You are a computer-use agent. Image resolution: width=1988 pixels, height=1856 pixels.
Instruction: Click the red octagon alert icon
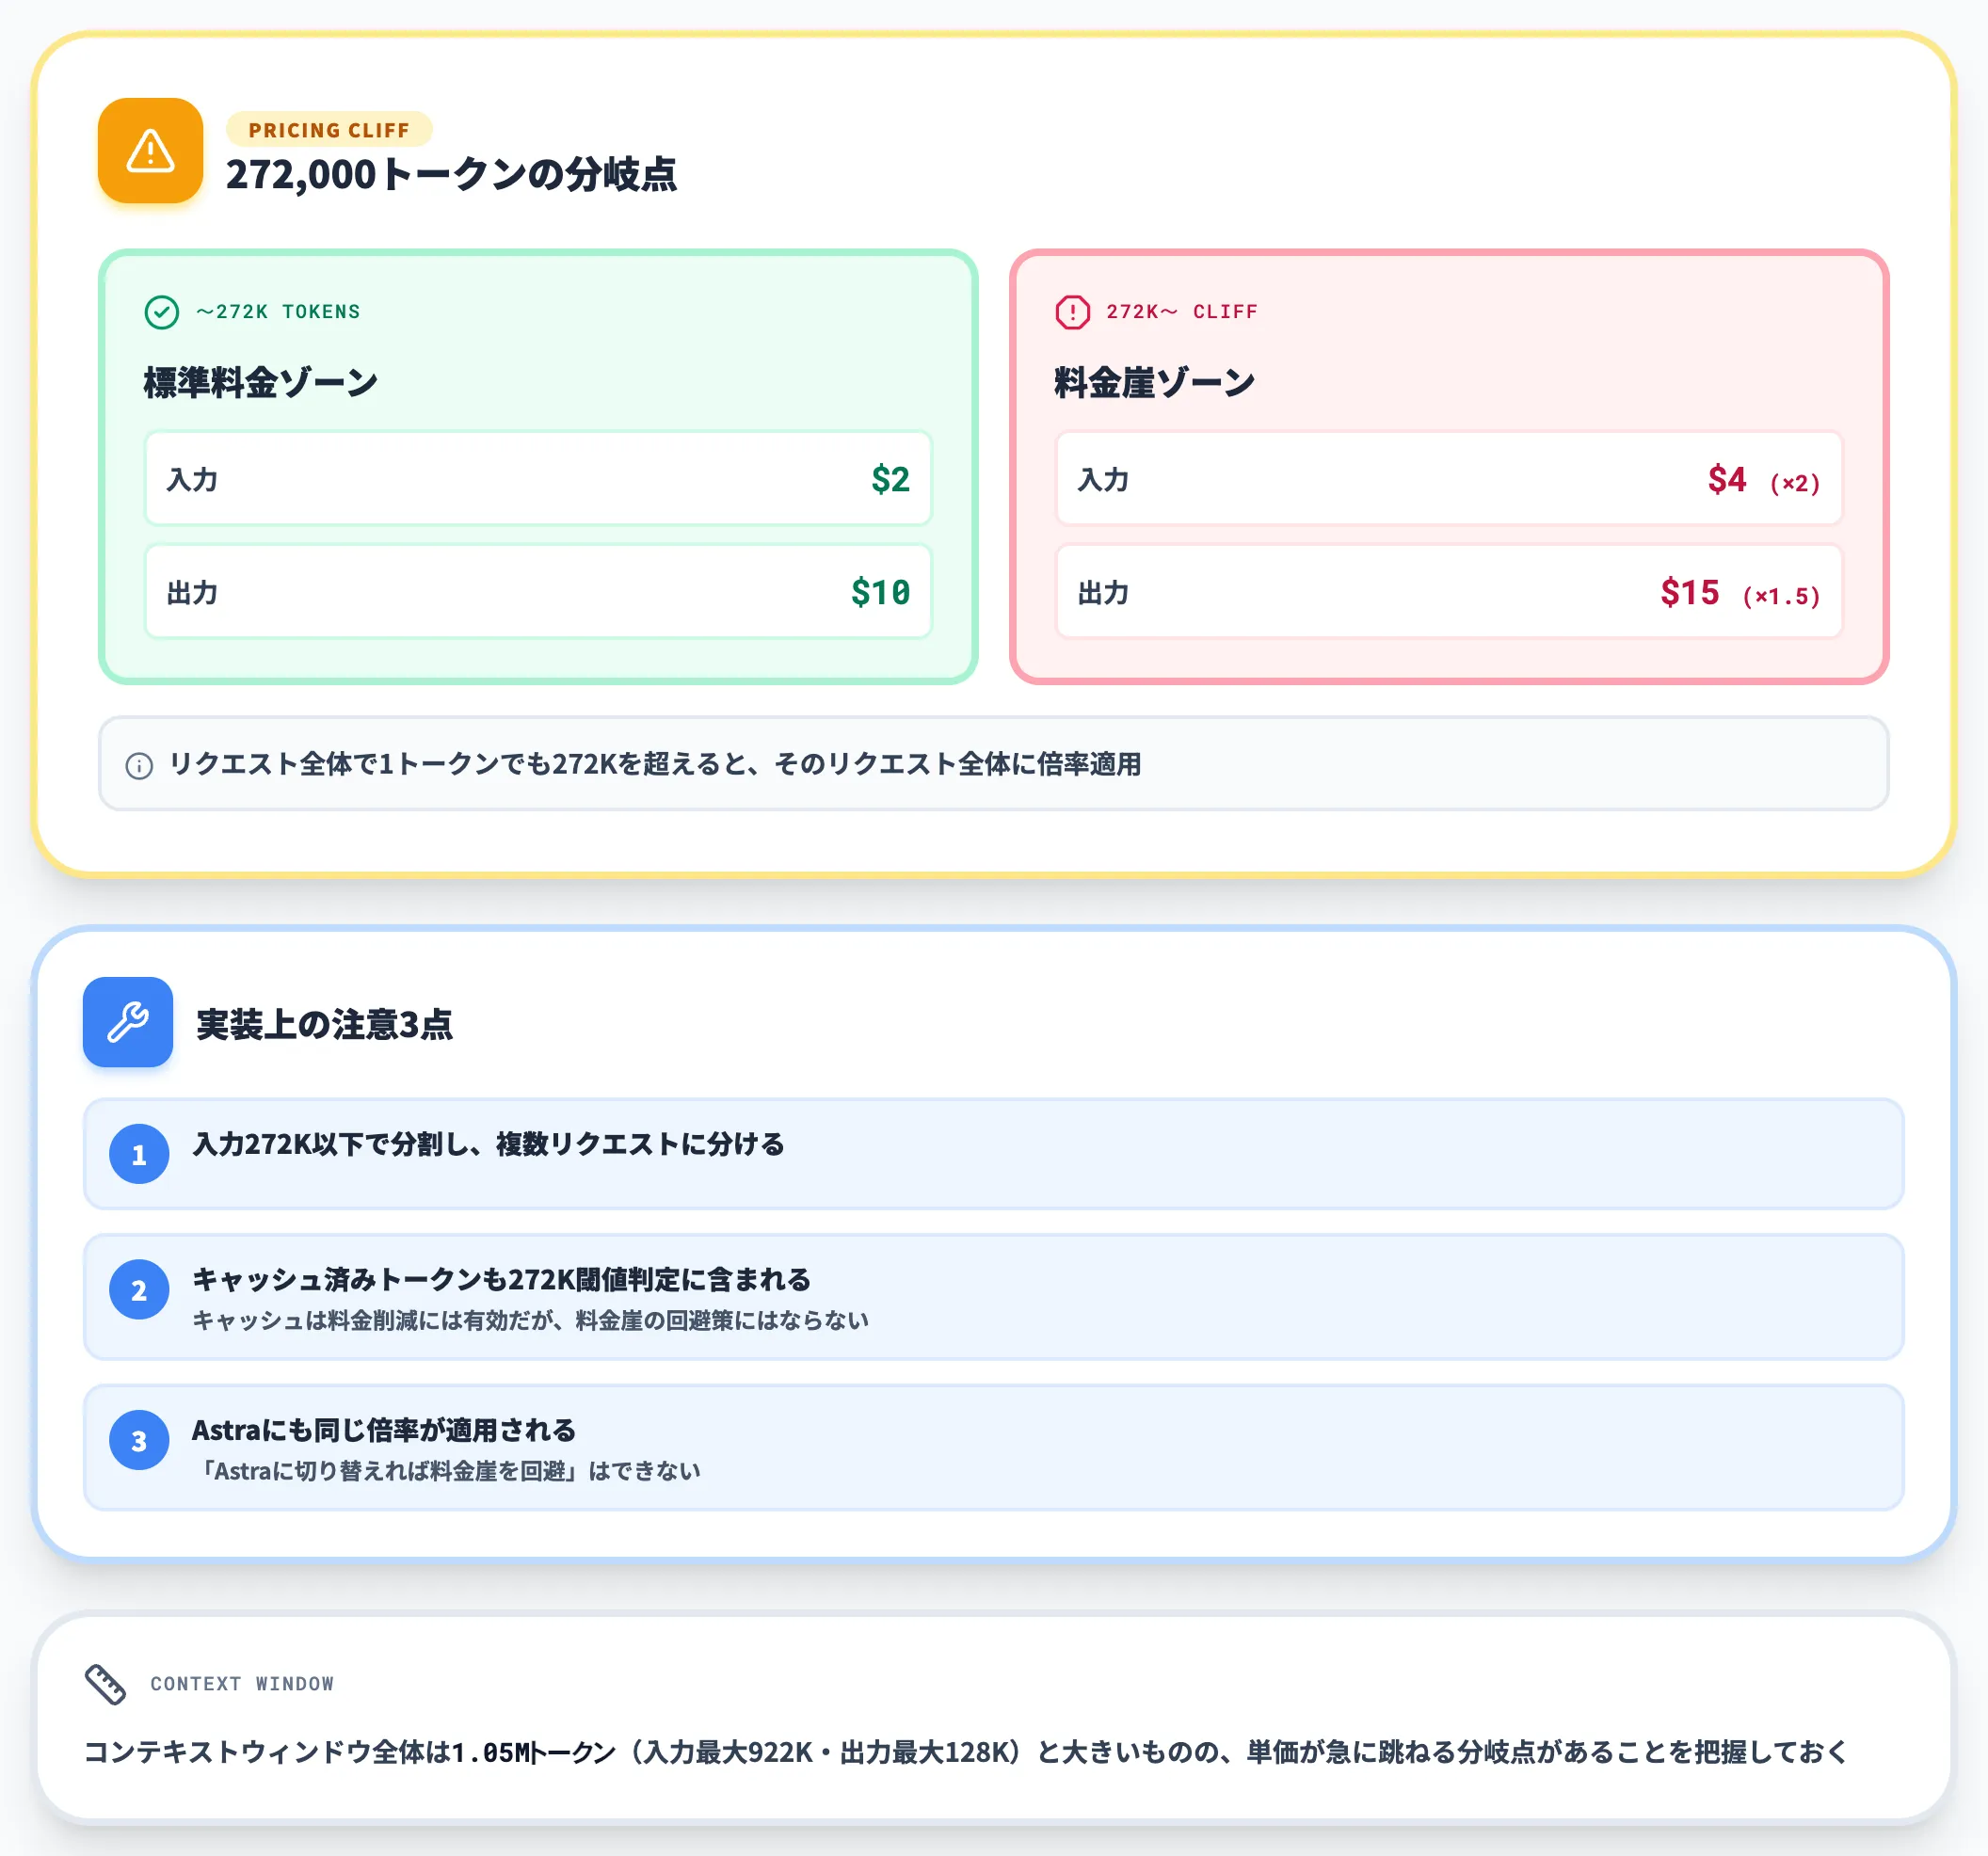point(1073,312)
